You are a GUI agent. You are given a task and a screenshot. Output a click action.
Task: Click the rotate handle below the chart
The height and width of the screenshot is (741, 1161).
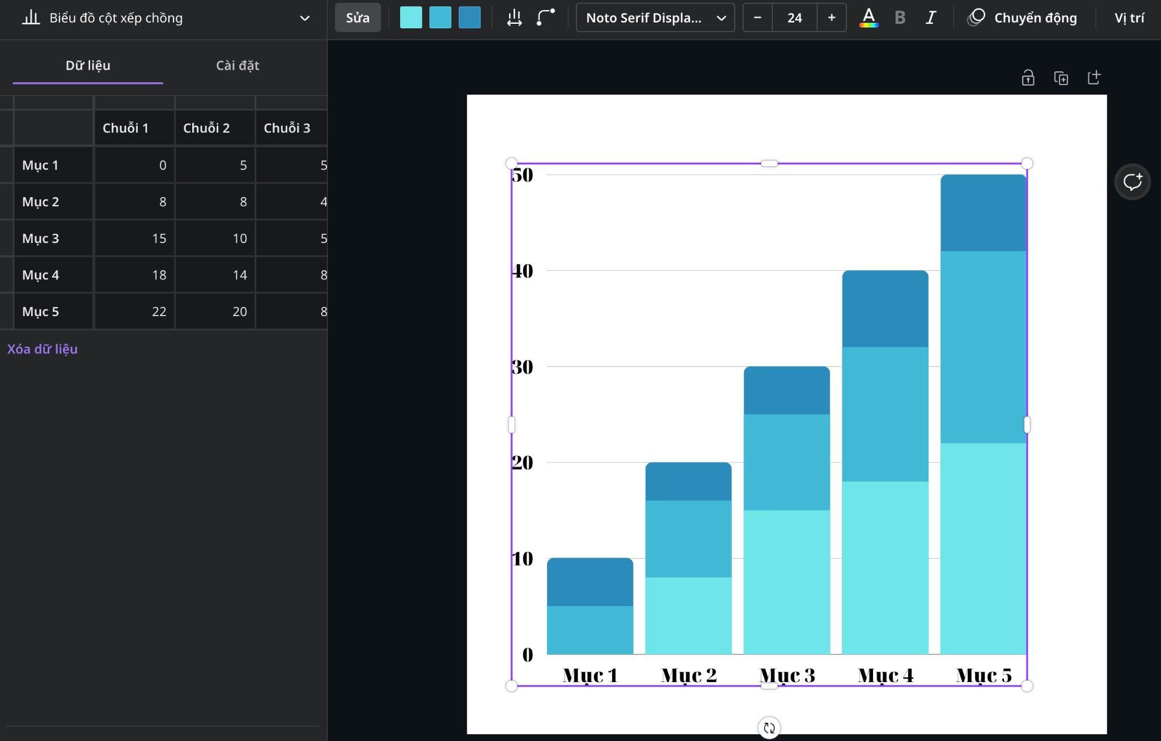769,728
